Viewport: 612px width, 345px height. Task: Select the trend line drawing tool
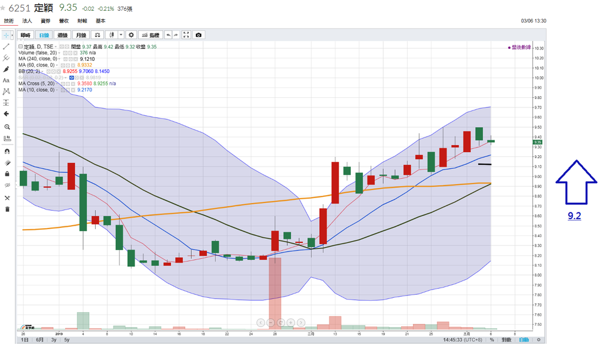tap(6, 47)
